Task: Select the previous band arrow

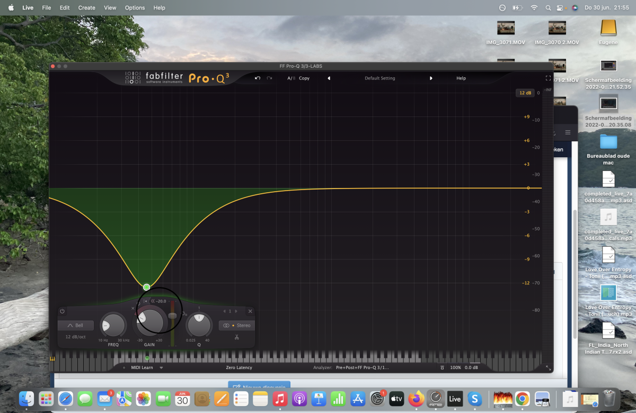Action: click(x=224, y=311)
